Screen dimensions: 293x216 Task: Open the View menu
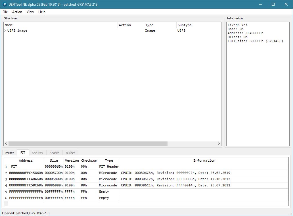coord(30,12)
